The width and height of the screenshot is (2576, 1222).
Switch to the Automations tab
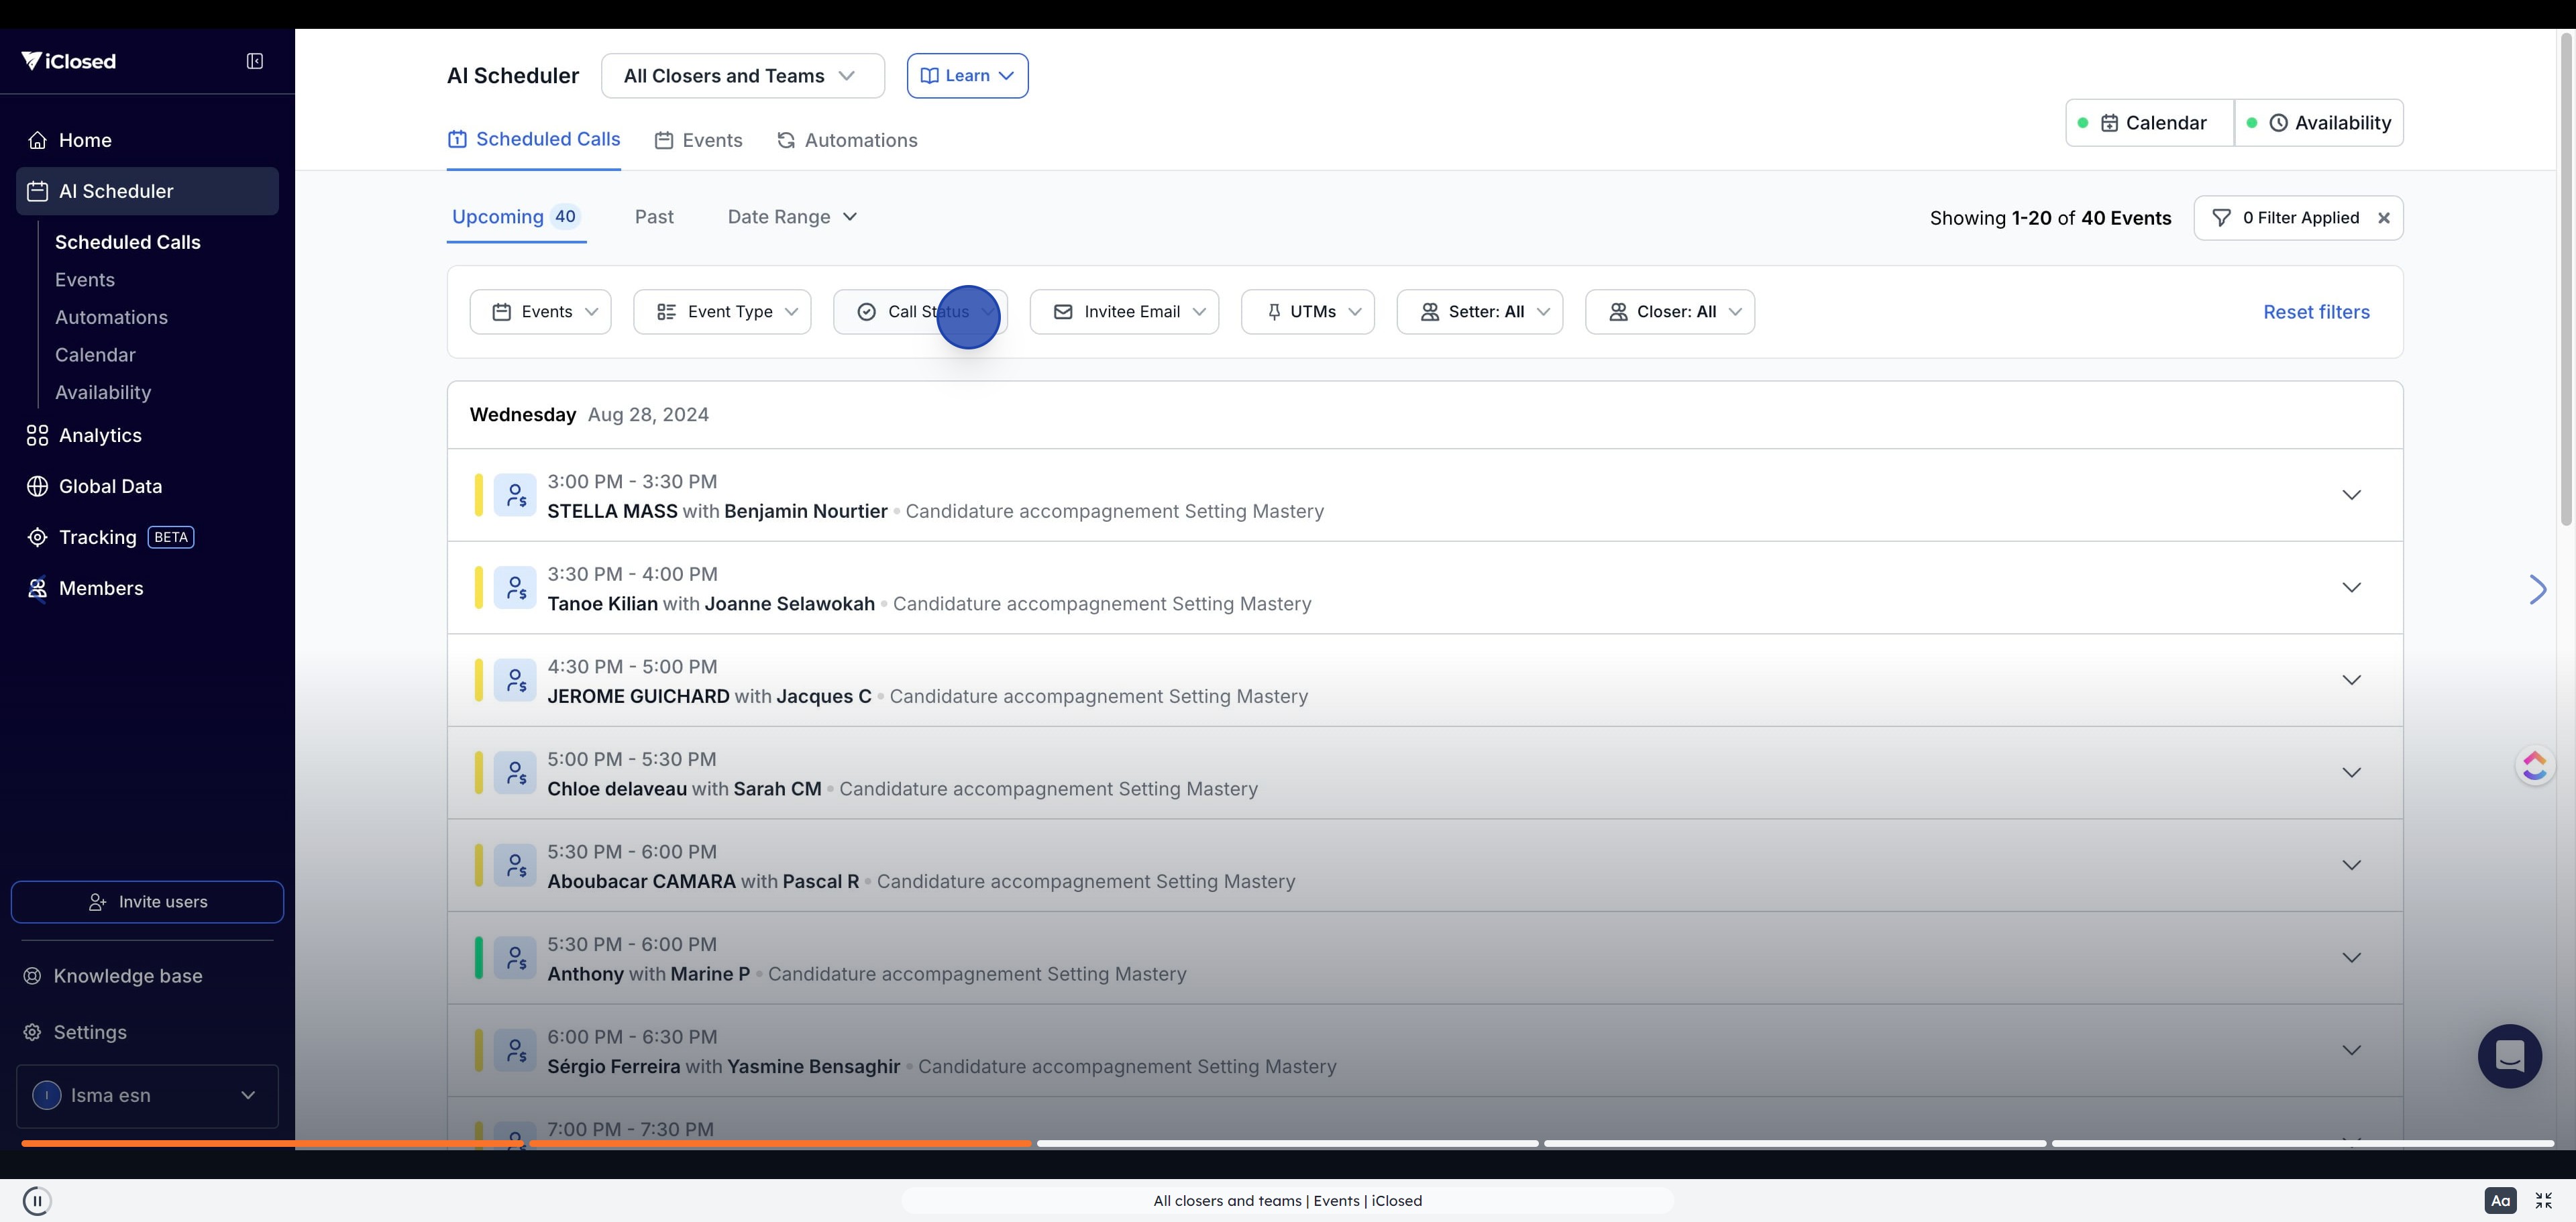[x=847, y=140]
